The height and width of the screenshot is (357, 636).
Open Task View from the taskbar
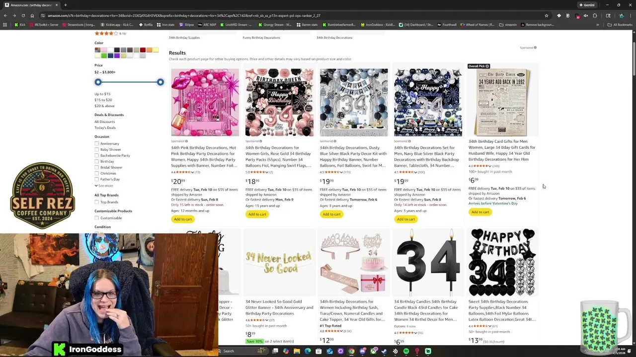pos(275,351)
